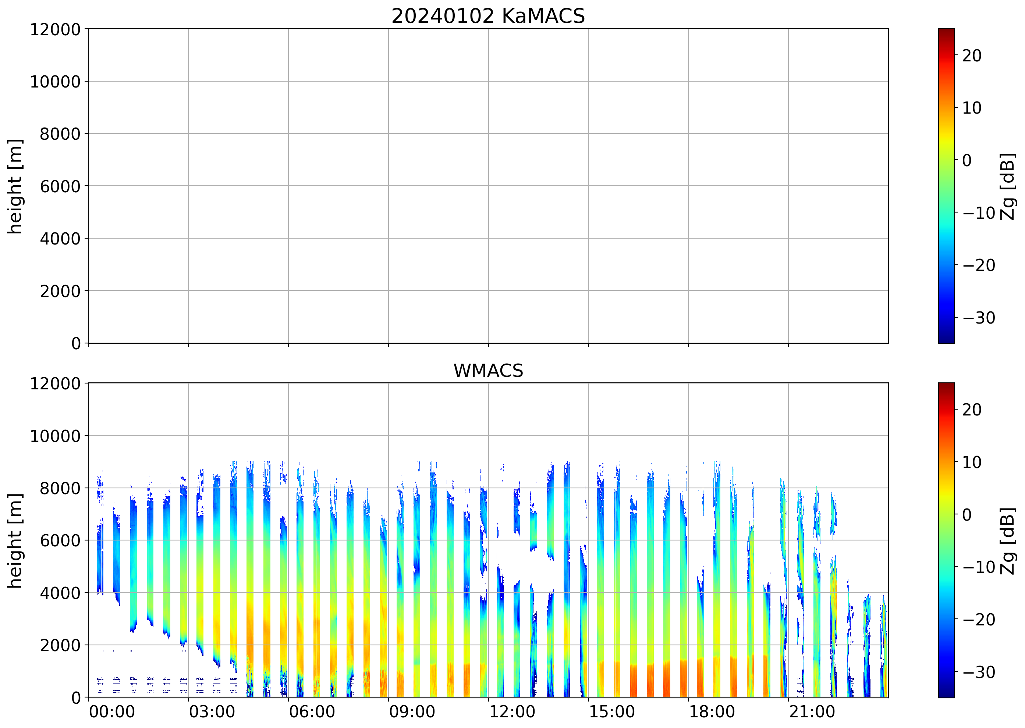Click the 18:00 time axis label

(x=712, y=712)
